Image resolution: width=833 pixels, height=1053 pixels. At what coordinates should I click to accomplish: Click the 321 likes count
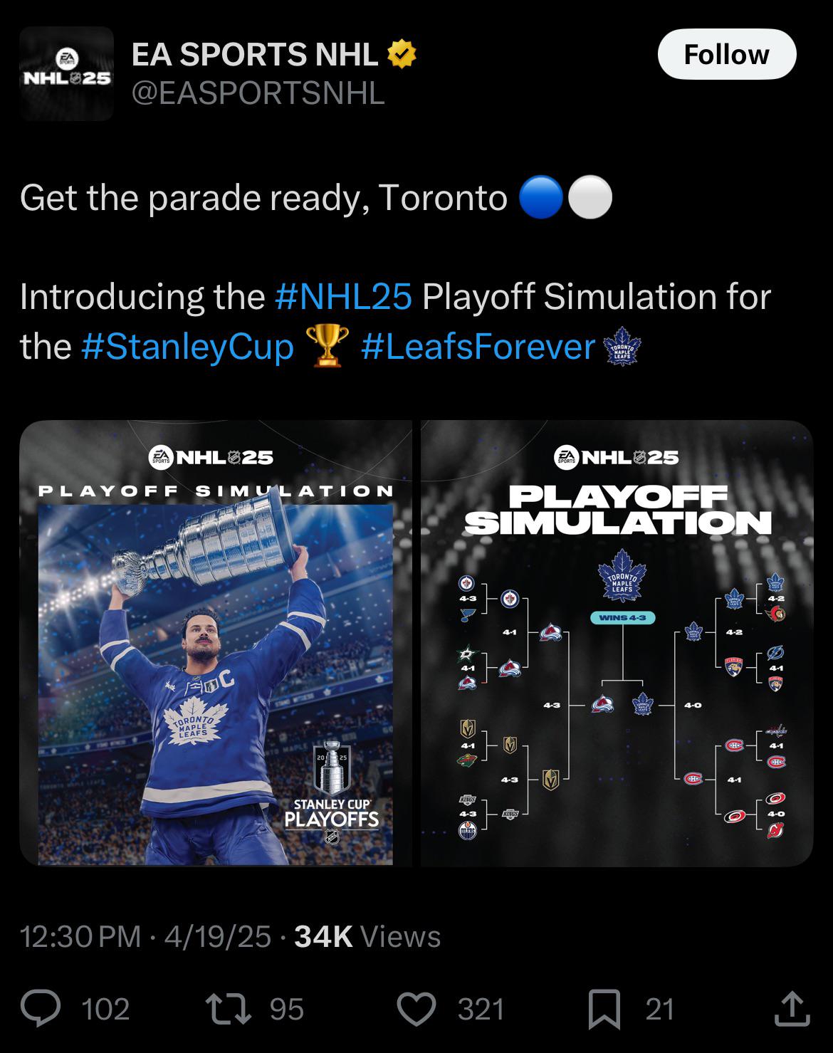(x=481, y=1010)
